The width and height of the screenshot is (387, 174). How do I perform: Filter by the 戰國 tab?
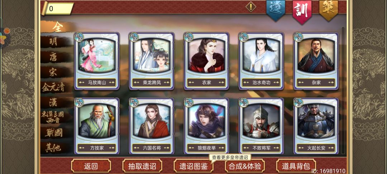point(54,132)
